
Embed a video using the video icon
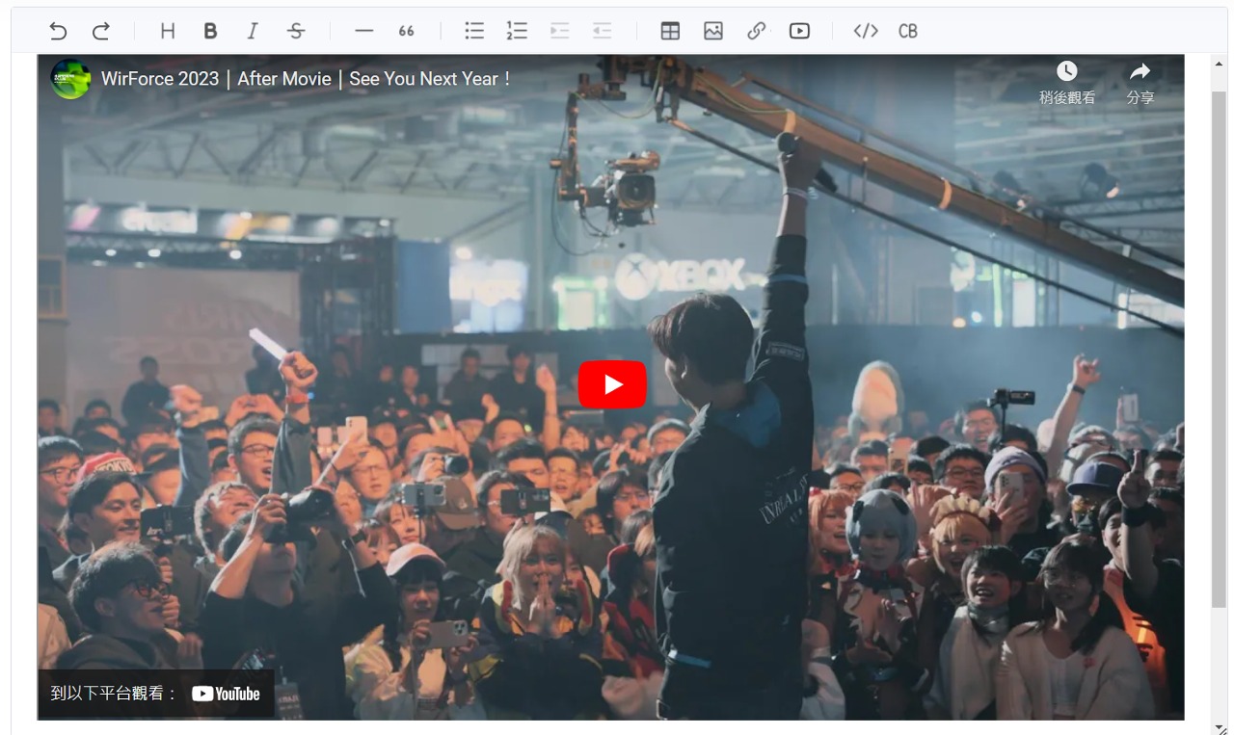pyautogui.click(x=799, y=31)
